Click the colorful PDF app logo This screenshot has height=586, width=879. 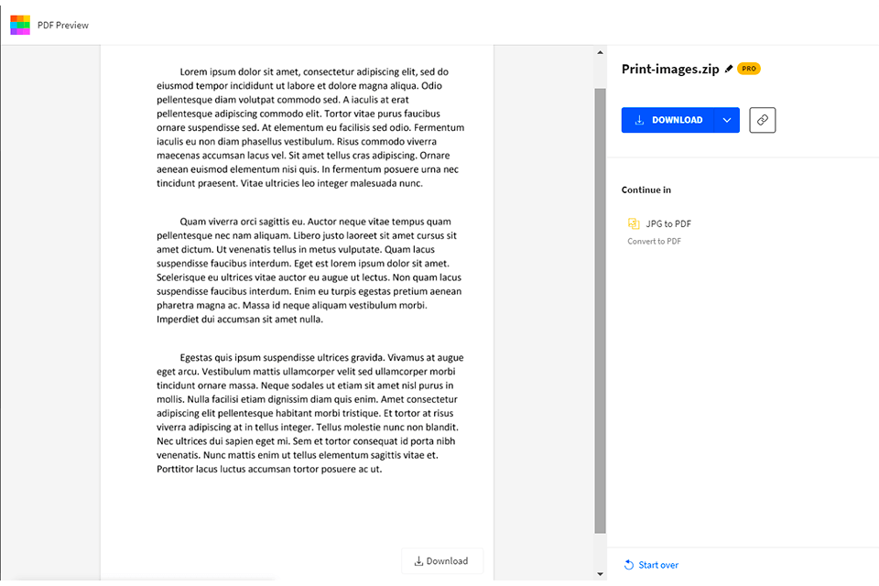20,26
